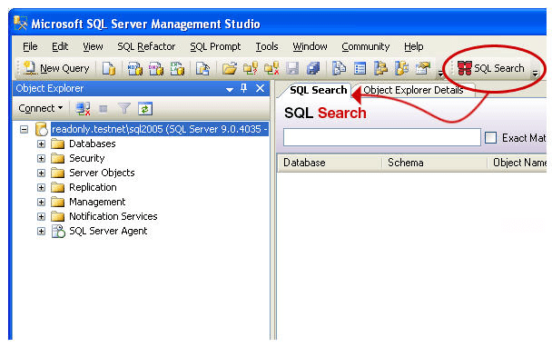552x347 pixels.
Task: Open the Tools menu
Action: pyautogui.click(x=267, y=46)
